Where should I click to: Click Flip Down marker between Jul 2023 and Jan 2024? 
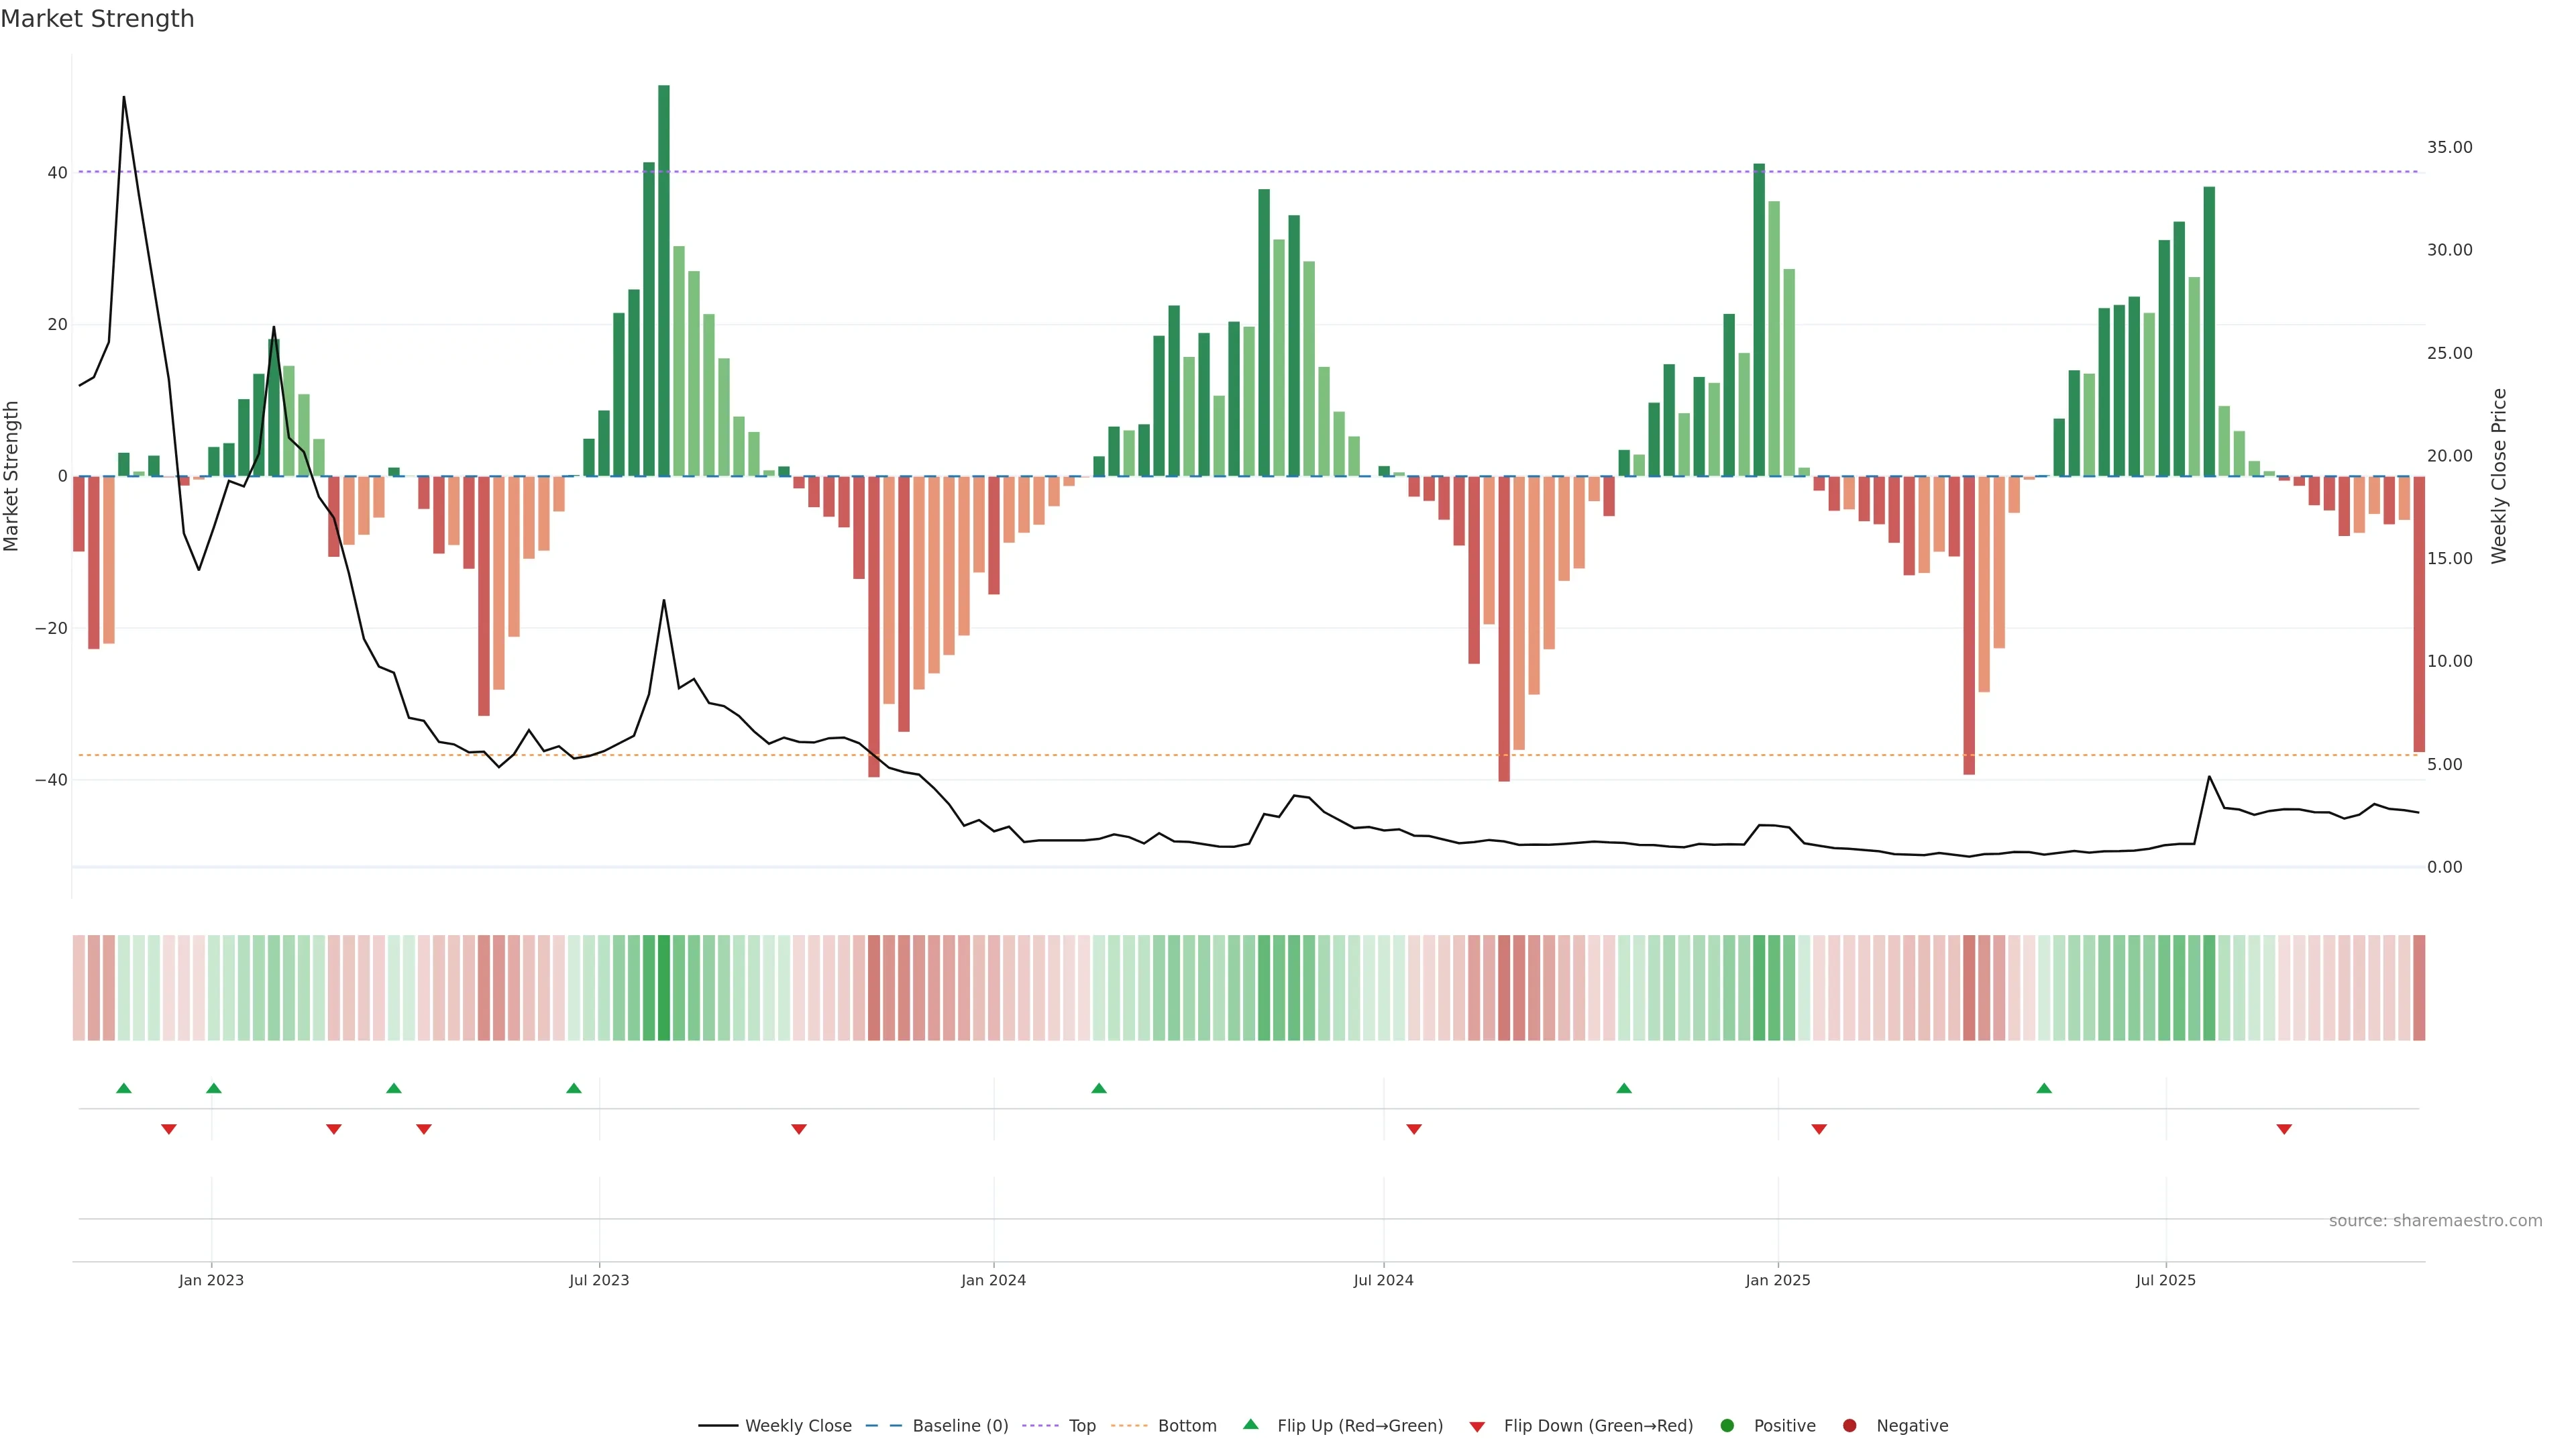point(799,1129)
